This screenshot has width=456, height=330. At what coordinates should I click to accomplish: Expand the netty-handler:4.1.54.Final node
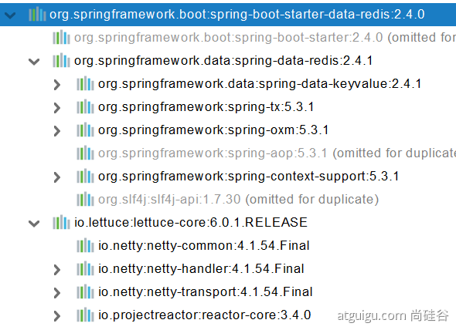click(x=57, y=270)
